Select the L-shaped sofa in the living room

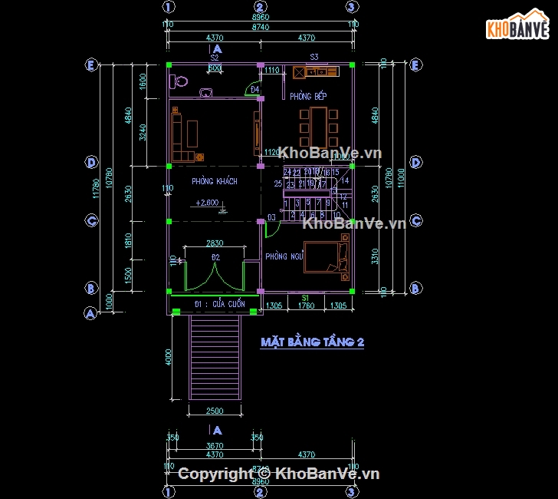[183, 137]
